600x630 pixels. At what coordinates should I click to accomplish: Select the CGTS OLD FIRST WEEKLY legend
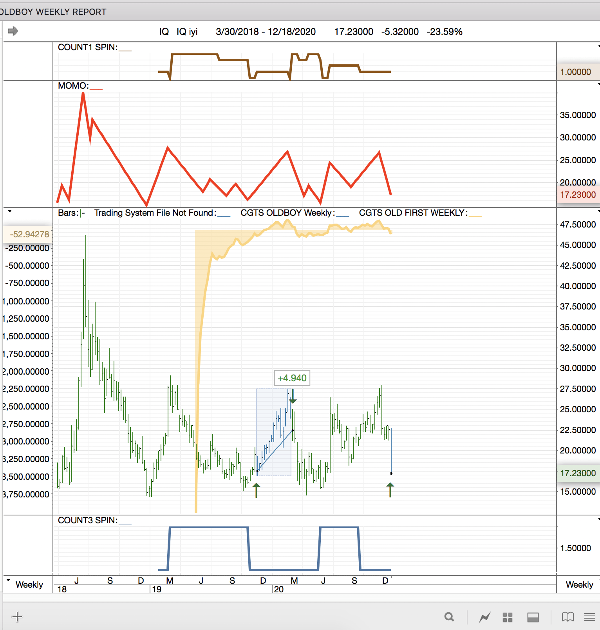point(413,213)
